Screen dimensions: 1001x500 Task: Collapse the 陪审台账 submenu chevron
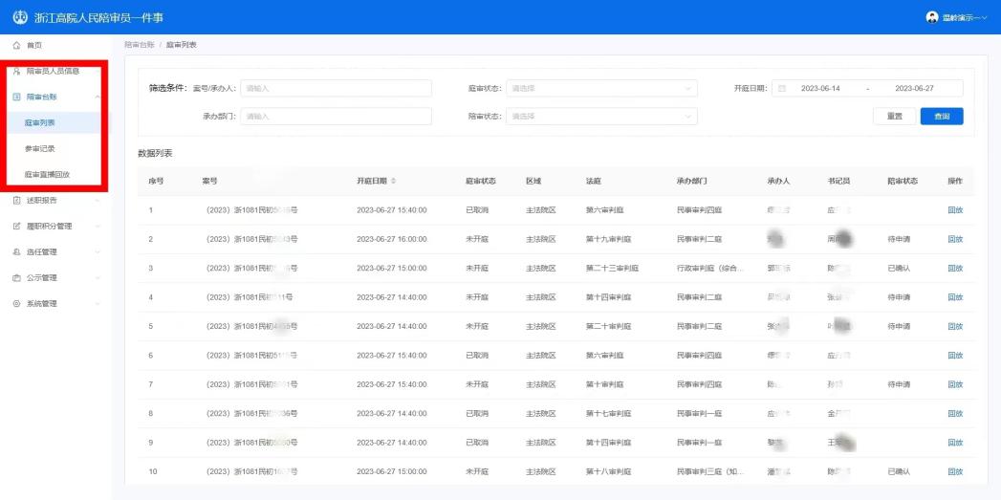[98, 97]
